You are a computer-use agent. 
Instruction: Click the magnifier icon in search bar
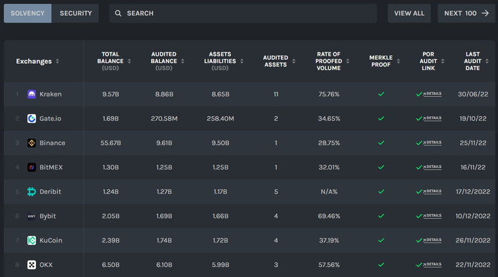[118, 13]
